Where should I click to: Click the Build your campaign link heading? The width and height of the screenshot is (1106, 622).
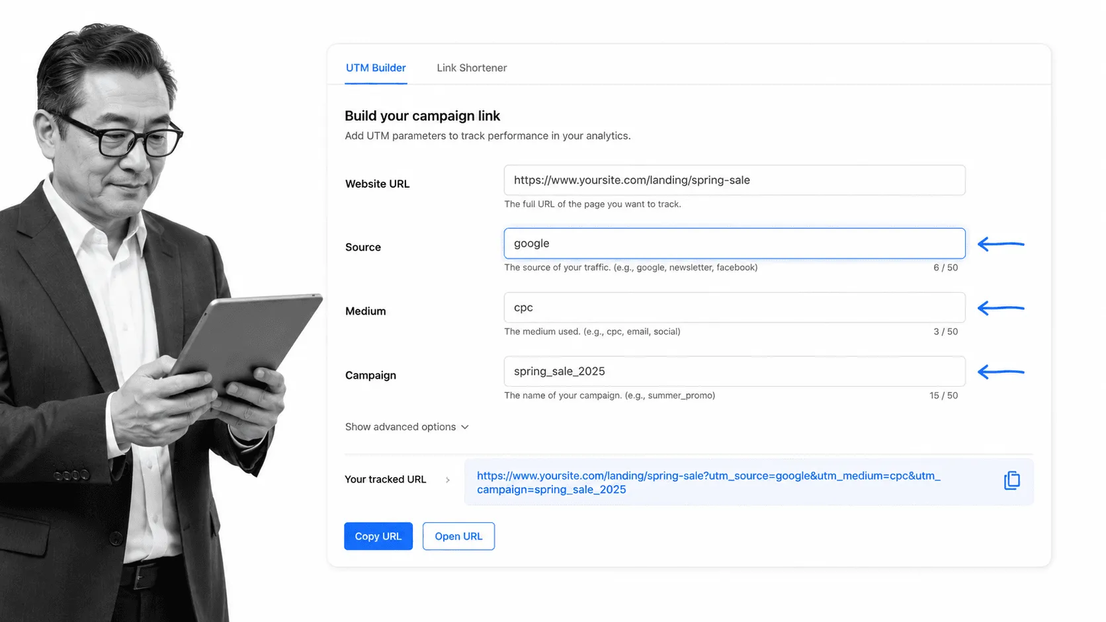click(x=422, y=116)
